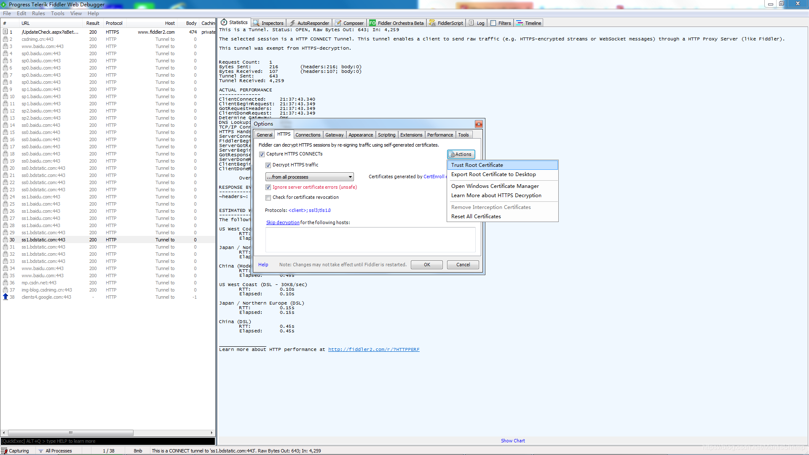Viewport: 809px width, 455px height.
Task: Click the AutoResponder lightning icon
Action: [x=292, y=23]
